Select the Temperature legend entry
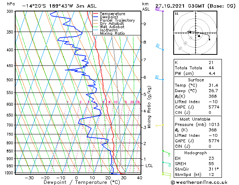 [112, 14]
